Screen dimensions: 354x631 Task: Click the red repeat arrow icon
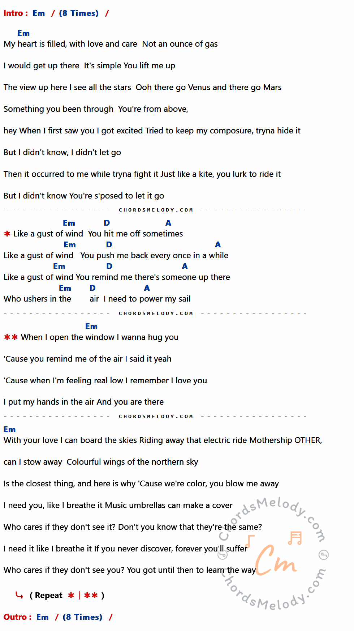point(20,595)
